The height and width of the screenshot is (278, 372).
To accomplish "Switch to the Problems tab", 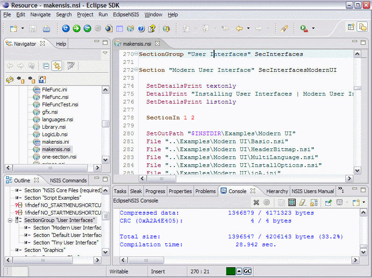I will pos(205,191).
